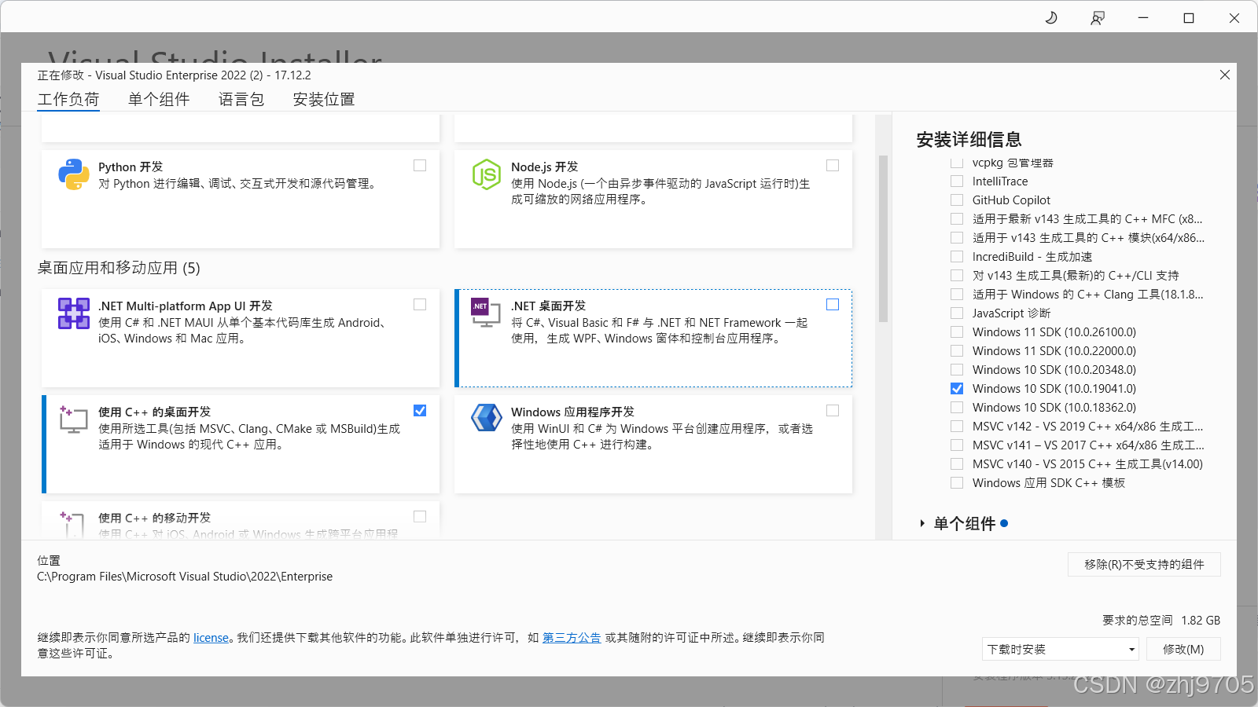This screenshot has height=707, width=1258.
Task: Check Windows 11 SDK (10.0.26100.0)
Action: pos(957,332)
